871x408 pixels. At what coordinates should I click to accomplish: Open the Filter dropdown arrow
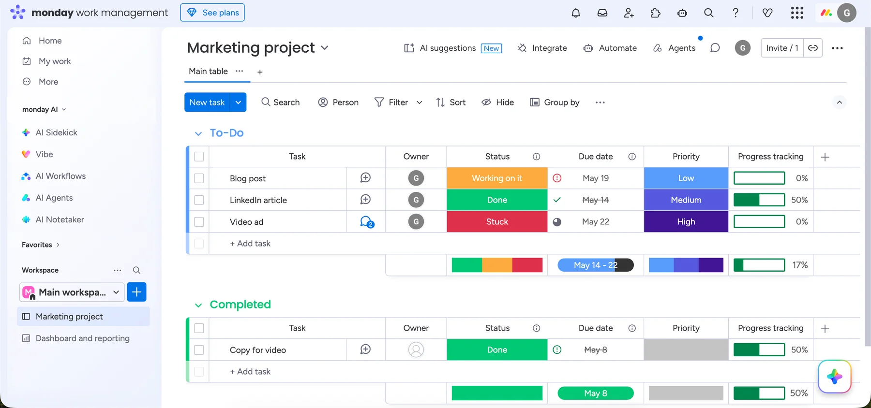click(x=419, y=102)
